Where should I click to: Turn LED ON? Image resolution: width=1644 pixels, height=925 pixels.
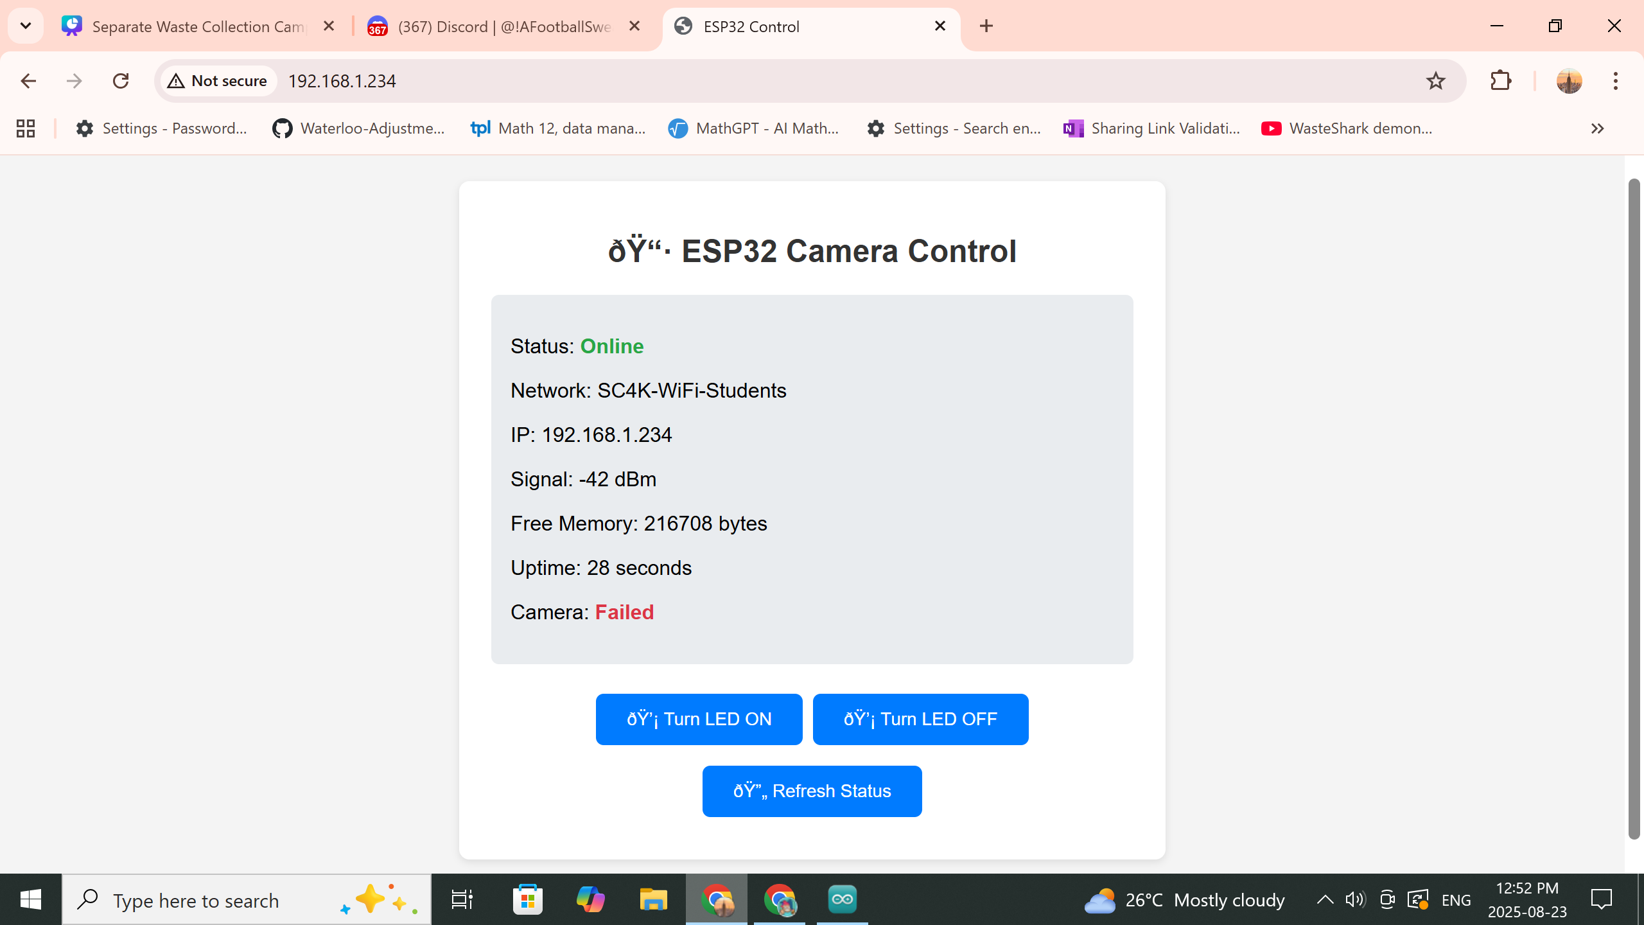699,719
